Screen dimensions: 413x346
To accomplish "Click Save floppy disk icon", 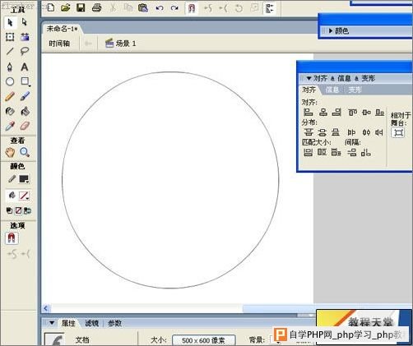I will coord(81,7).
